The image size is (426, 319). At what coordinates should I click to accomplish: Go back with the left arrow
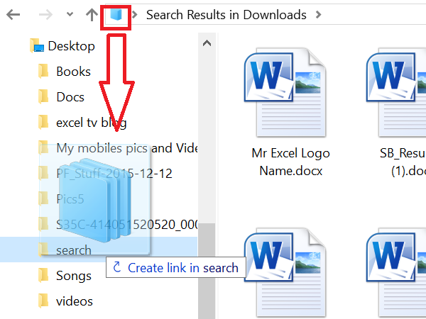tap(13, 15)
